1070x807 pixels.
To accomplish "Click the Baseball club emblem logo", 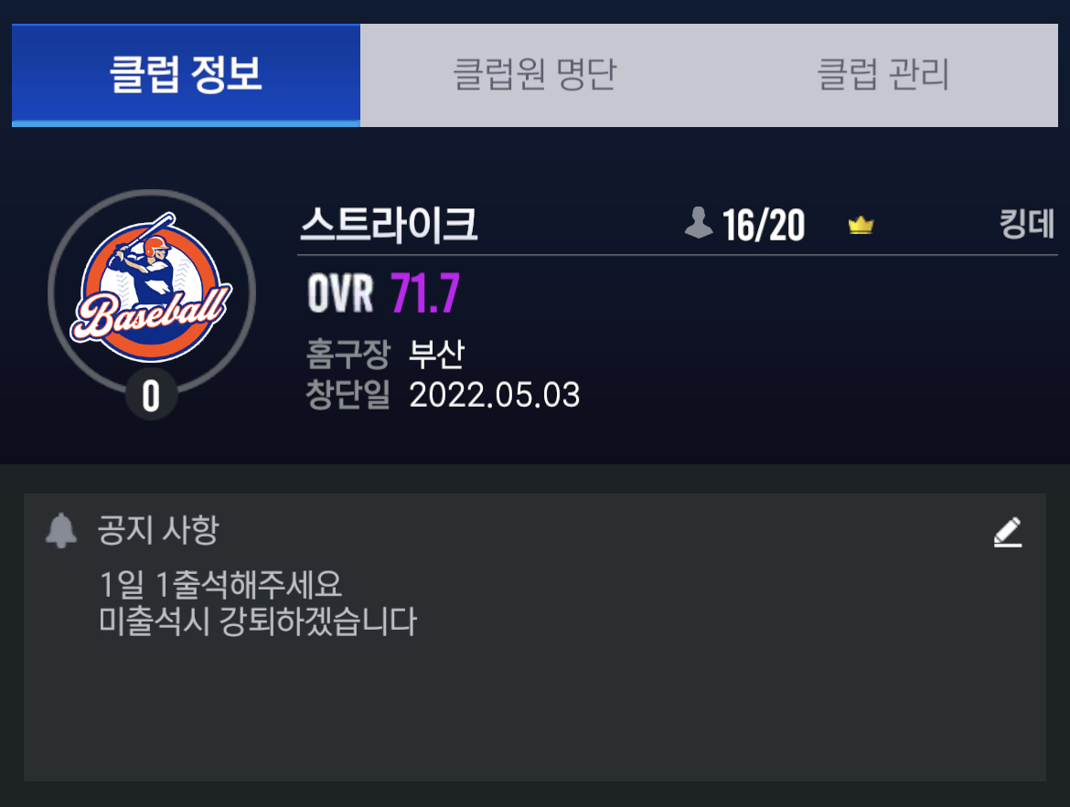I will 152,288.
